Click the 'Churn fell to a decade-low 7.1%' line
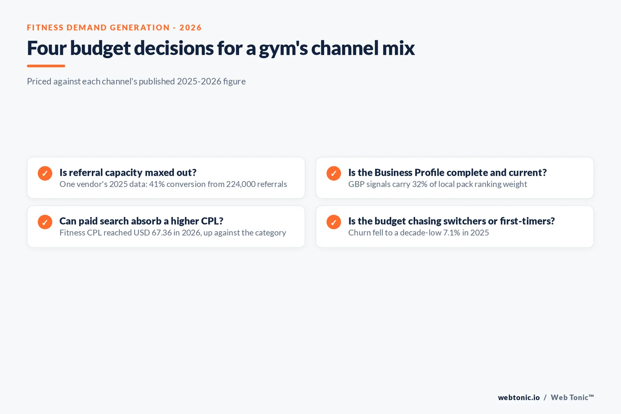 (x=418, y=232)
